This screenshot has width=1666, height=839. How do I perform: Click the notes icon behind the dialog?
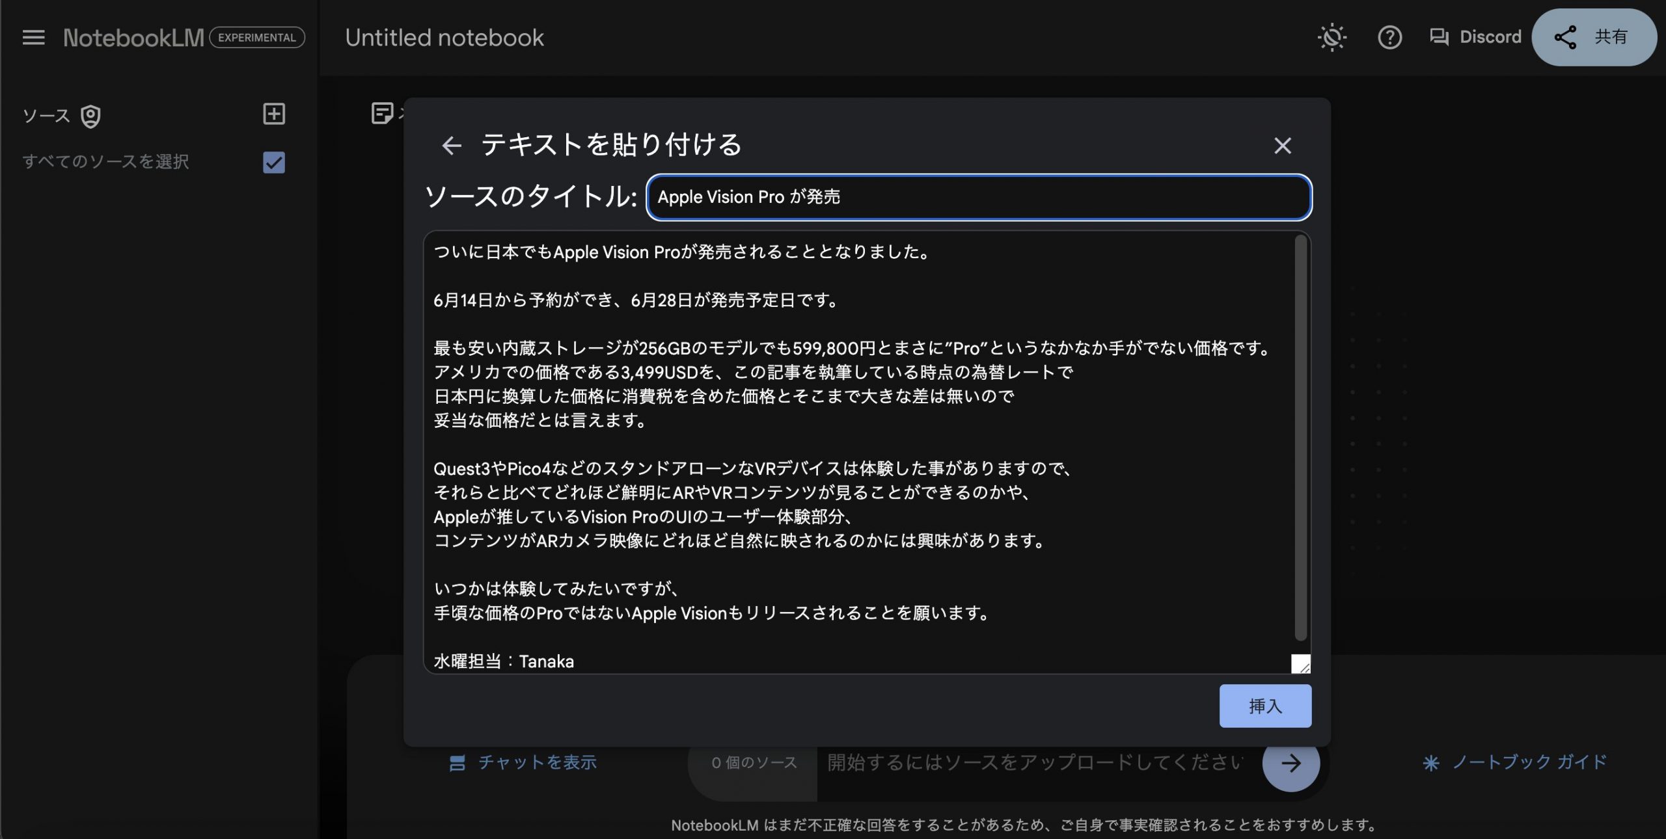[x=382, y=113]
